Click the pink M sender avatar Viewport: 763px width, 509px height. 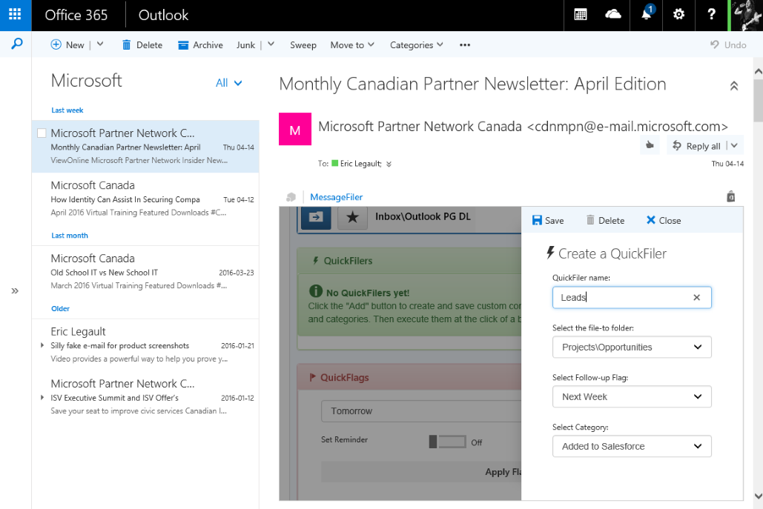click(295, 130)
